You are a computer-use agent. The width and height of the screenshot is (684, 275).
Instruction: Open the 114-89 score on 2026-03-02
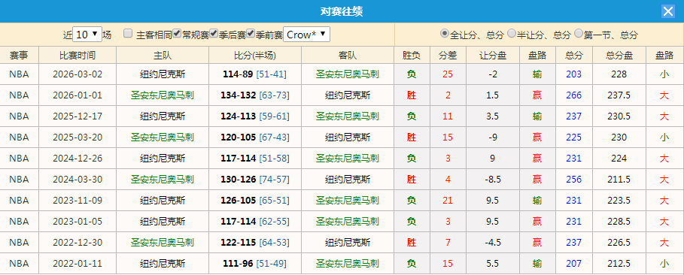coord(238,74)
